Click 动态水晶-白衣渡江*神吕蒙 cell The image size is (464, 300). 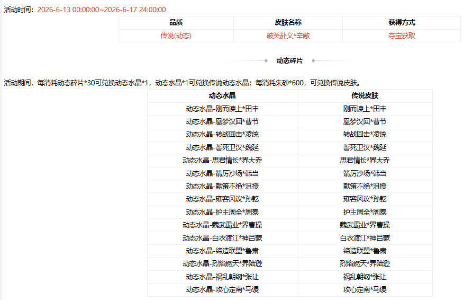click(222, 238)
